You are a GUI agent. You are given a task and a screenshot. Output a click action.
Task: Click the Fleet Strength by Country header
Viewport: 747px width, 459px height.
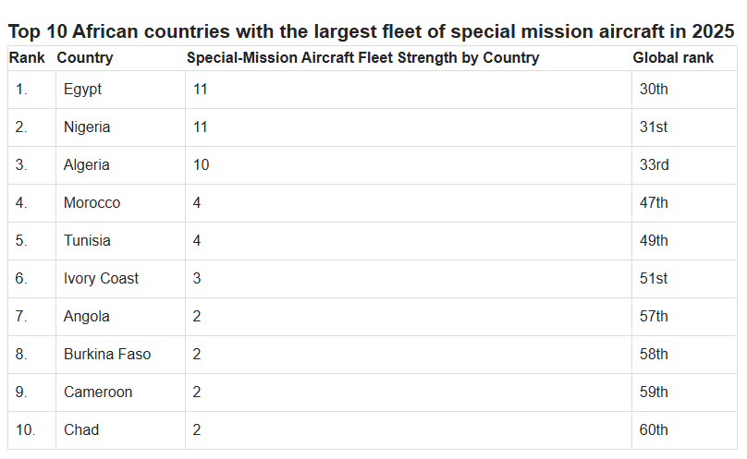pos(362,58)
